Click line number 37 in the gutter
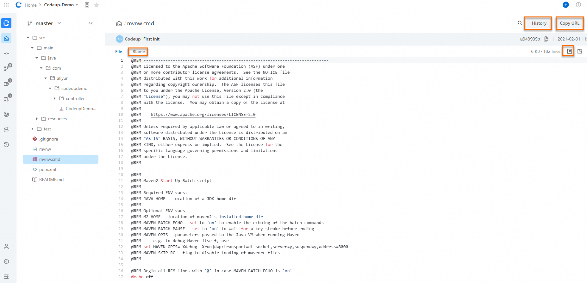This screenshot has height=283, width=587. coord(121,277)
